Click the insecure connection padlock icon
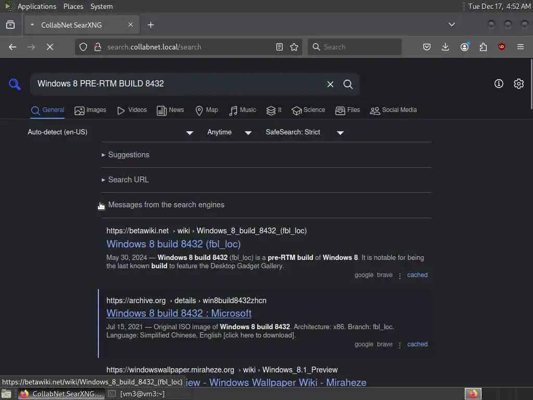Image resolution: width=533 pixels, height=400 pixels. [97, 47]
